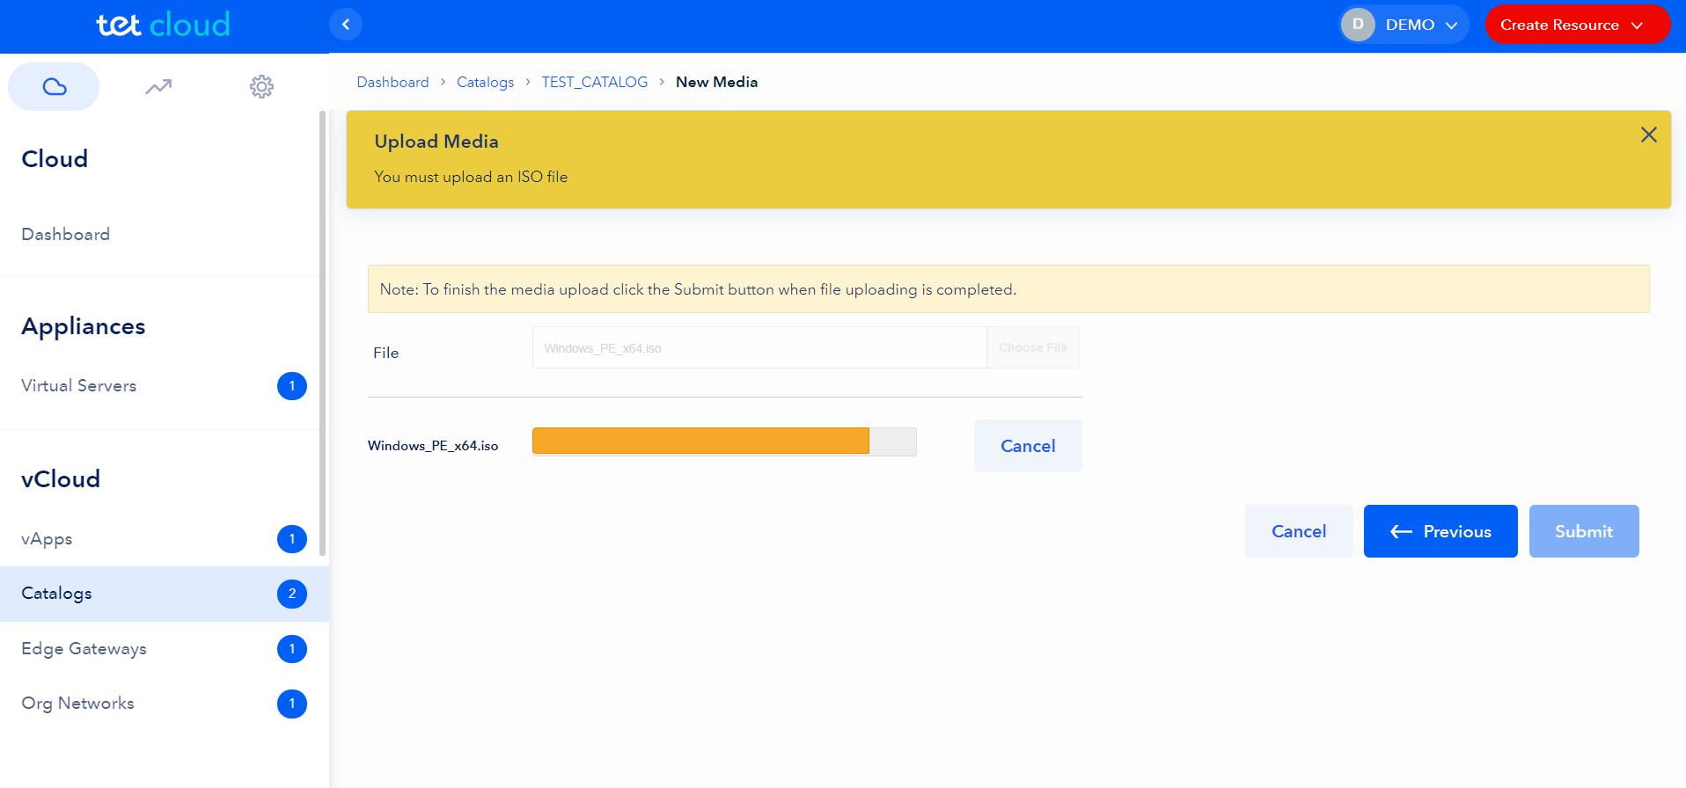Click the vCloud section heading
Image resolution: width=1686 pixels, height=788 pixels.
[x=61, y=479]
